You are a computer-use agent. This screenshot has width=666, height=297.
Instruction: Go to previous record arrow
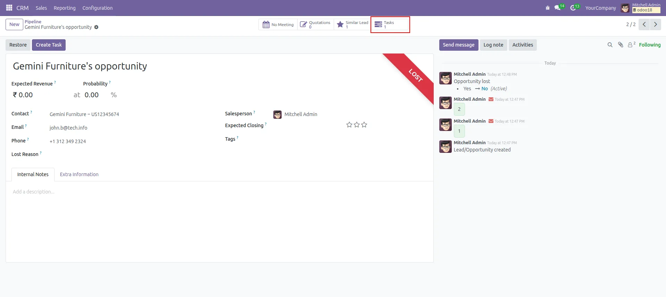click(644, 24)
